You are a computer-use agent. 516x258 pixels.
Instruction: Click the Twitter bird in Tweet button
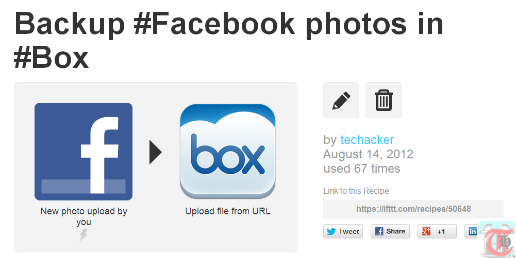coord(331,231)
